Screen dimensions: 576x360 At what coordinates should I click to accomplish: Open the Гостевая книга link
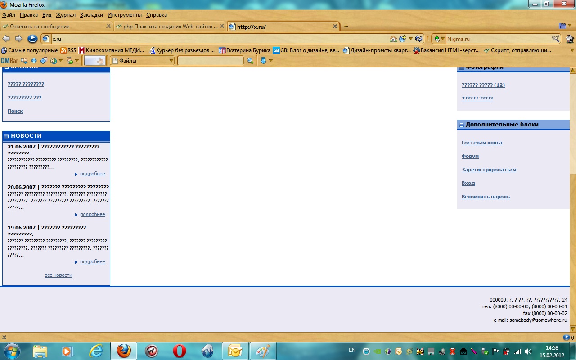point(482,143)
